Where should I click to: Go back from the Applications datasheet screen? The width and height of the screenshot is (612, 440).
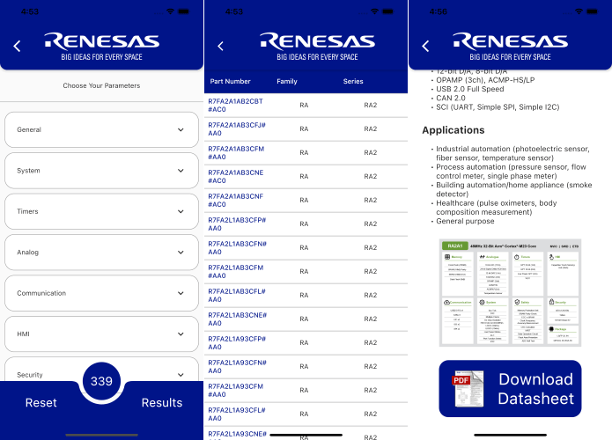425,46
